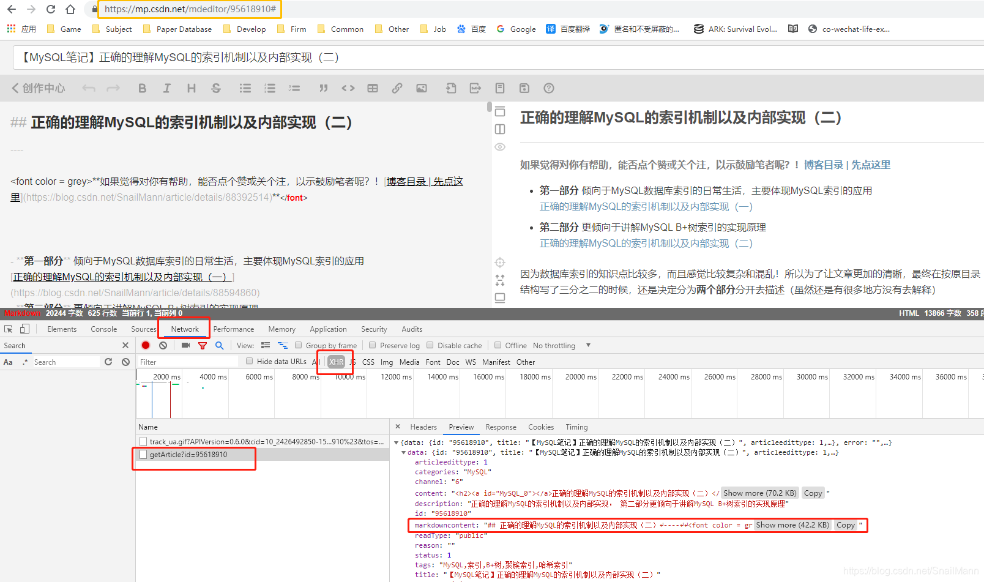Switch to the Headers request tab
Image resolution: width=984 pixels, height=582 pixels.
point(423,427)
